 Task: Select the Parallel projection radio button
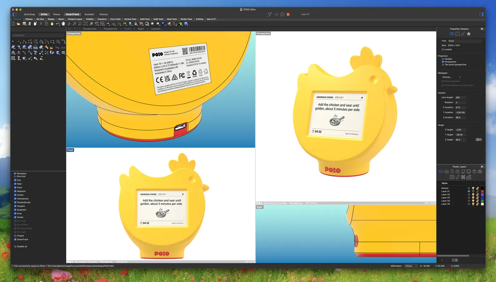(443, 59)
